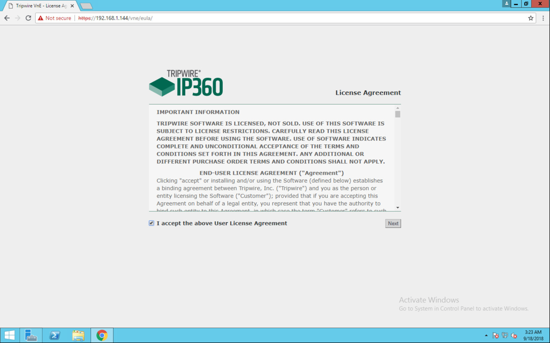Open a new browser tab
This screenshot has width=550, height=343.
[x=86, y=6]
